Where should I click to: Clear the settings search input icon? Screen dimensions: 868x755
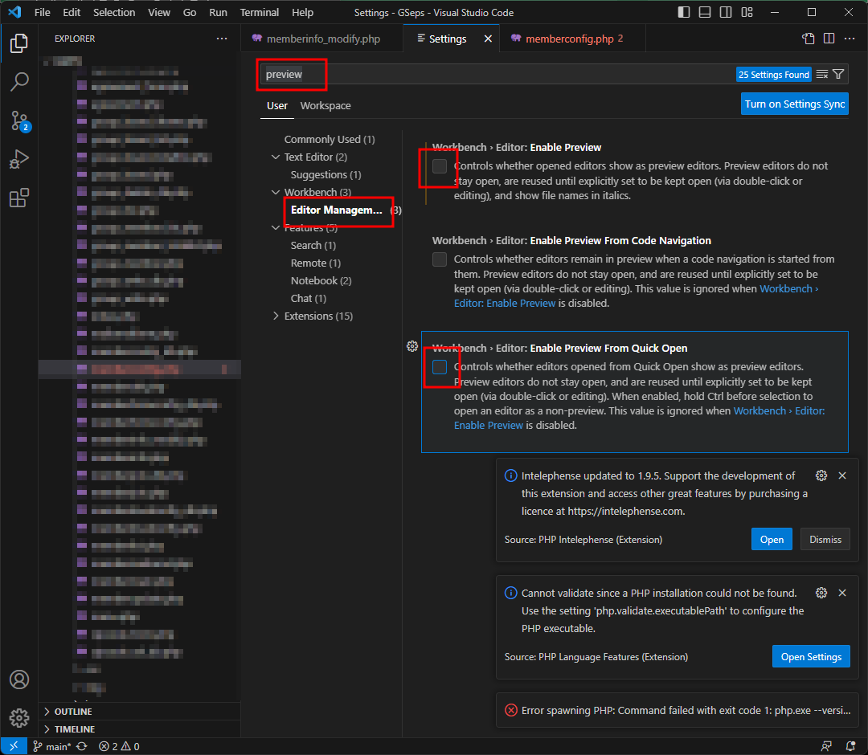coord(822,74)
